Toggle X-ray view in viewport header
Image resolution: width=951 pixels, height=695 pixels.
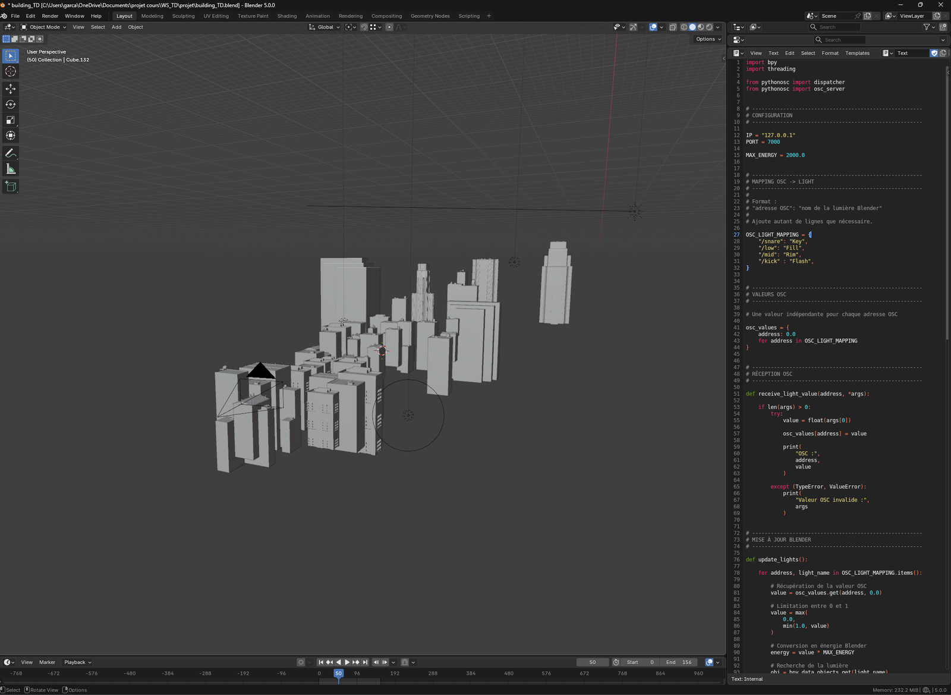coord(673,27)
